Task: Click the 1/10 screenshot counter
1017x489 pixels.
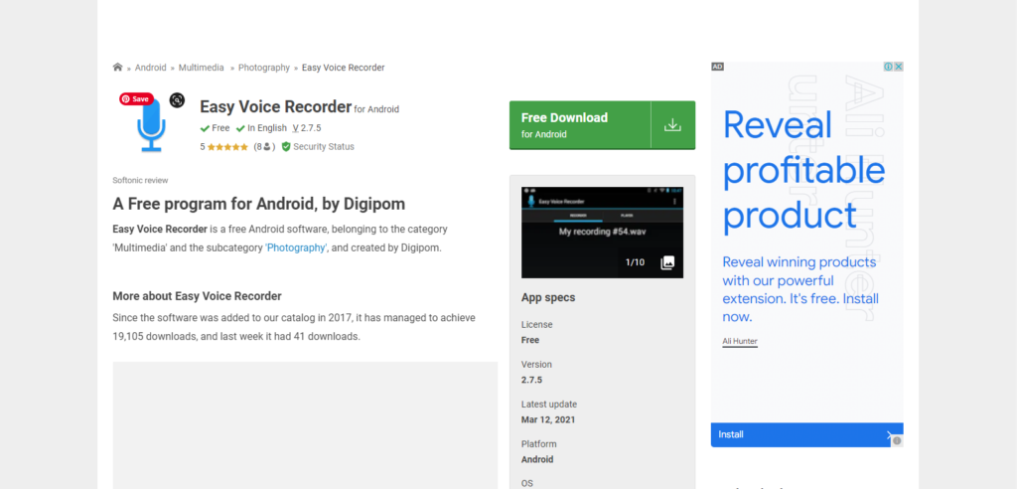Action: click(x=635, y=262)
